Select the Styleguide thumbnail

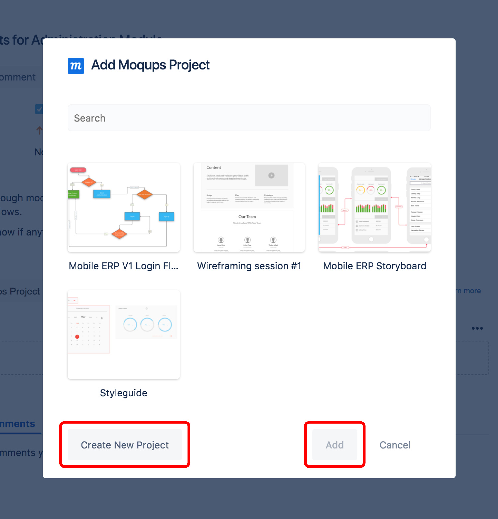(x=124, y=334)
